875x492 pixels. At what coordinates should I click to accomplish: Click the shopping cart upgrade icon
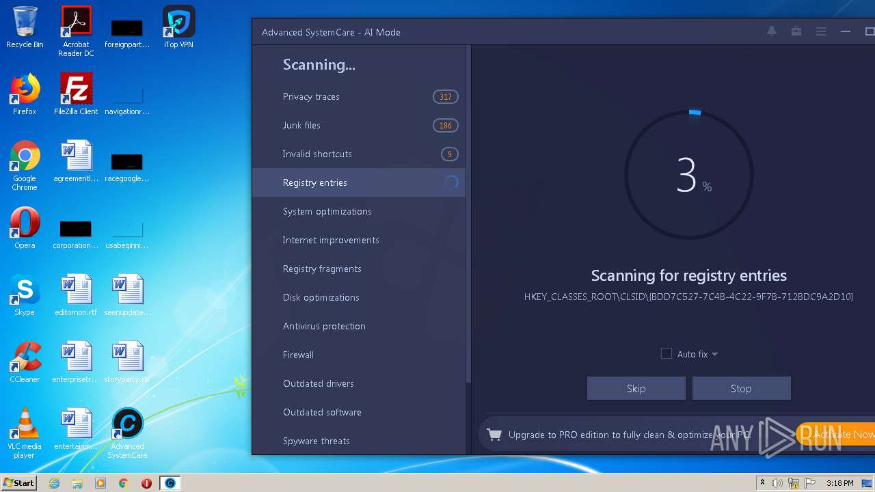494,435
